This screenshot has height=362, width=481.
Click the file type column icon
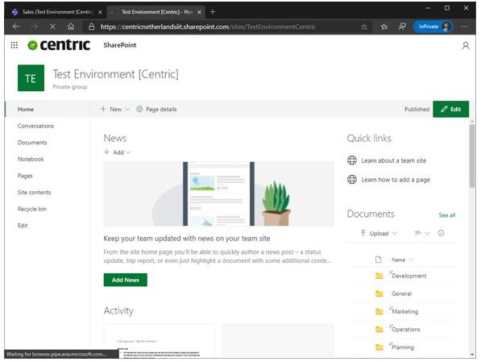[378, 260]
